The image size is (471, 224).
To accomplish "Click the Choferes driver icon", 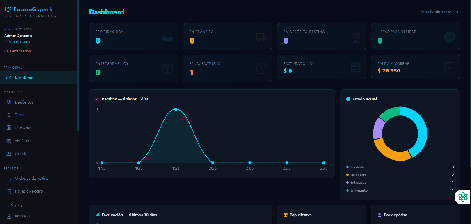I will pos(9,128).
